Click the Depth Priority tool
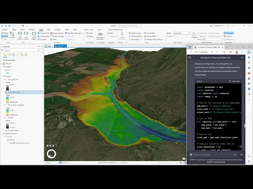253x189 pixels. (x=135, y=33)
